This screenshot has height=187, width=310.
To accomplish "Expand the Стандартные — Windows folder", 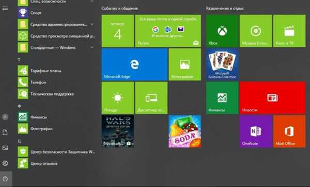I will [56, 47].
